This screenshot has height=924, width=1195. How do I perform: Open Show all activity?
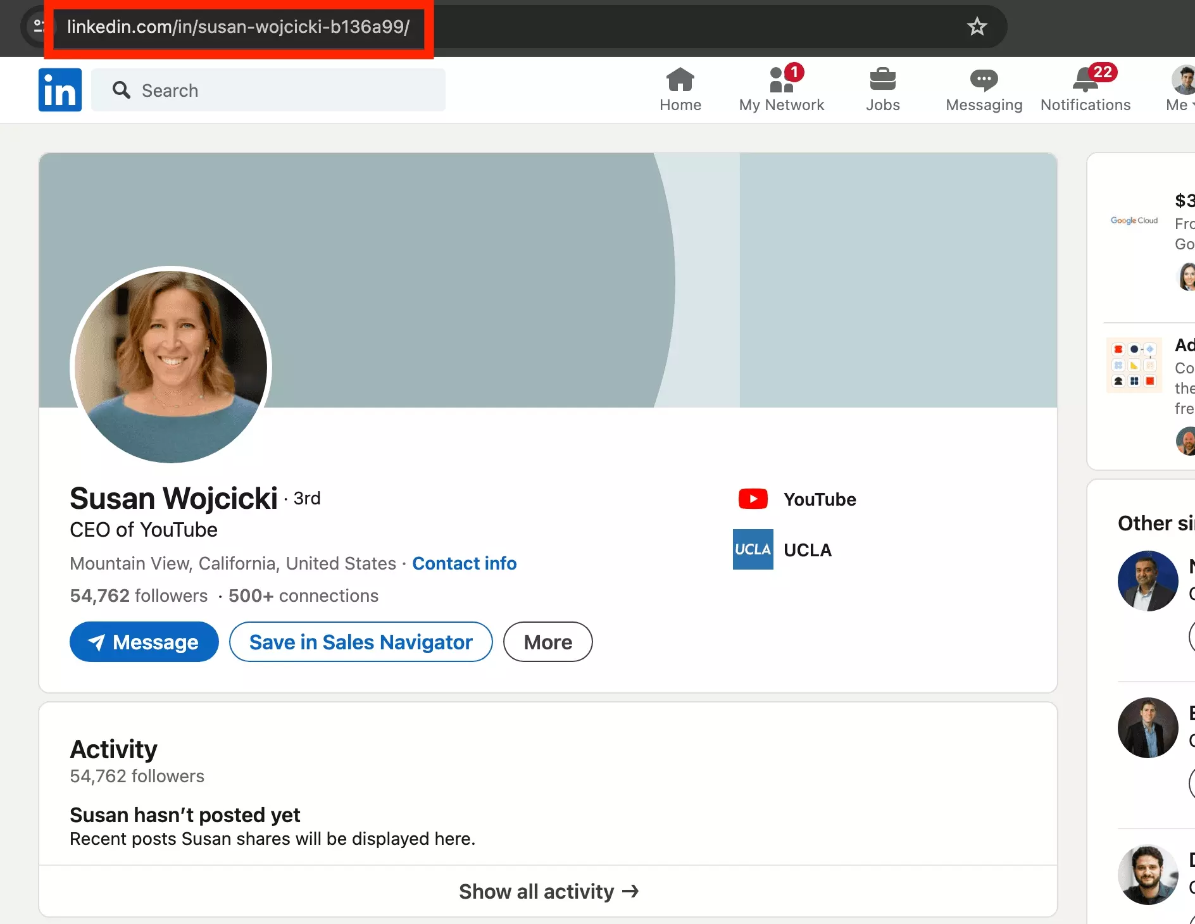[547, 891]
